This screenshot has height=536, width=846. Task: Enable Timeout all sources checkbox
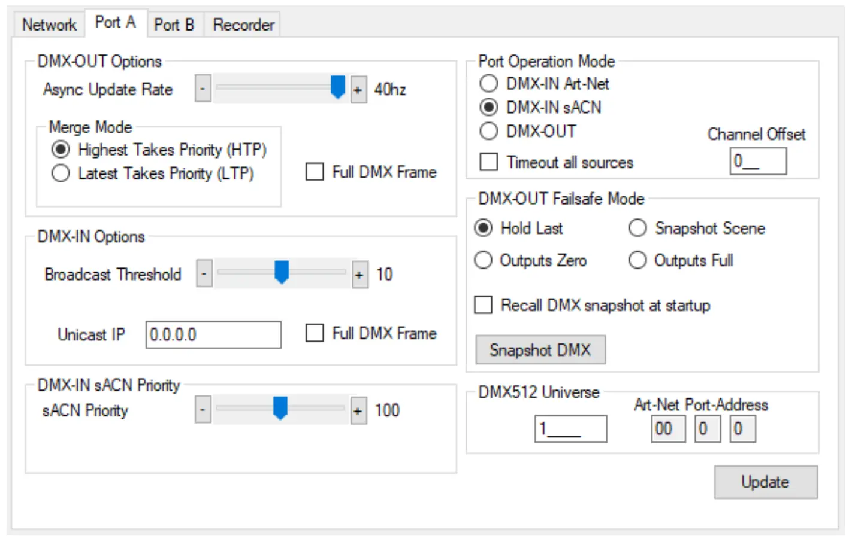tap(489, 162)
